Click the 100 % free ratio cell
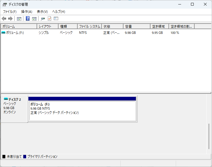Screen dimensions: 212x167 coord(175,33)
